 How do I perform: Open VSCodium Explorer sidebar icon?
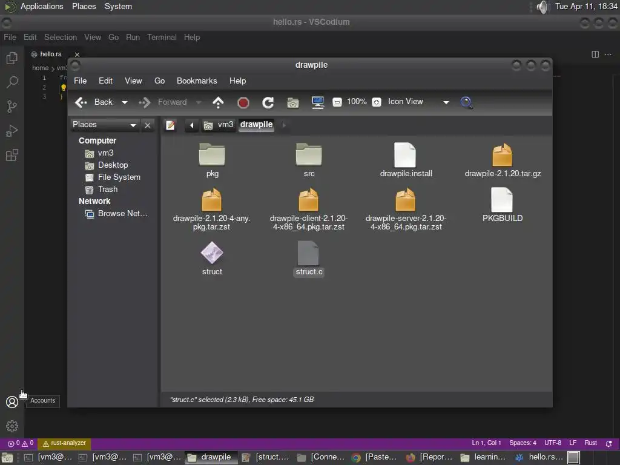12,58
